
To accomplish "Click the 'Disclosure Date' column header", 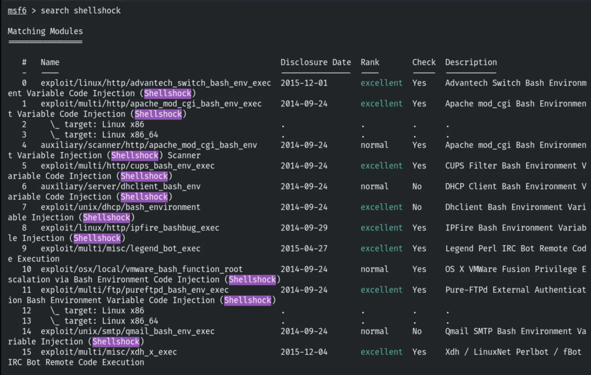I will (316, 62).
